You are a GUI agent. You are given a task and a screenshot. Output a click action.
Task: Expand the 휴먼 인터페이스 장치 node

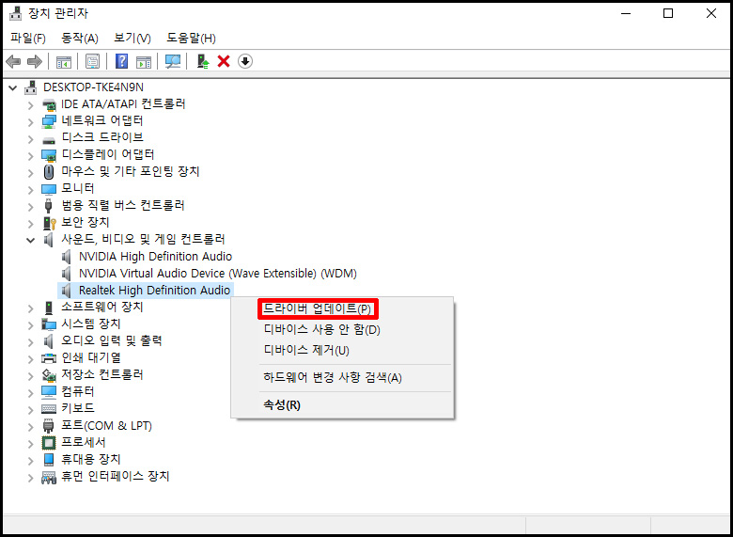point(31,478)
